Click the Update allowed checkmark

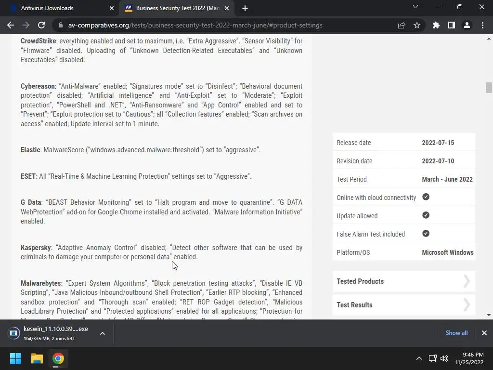pyautogui.click(x=426, y=215)
